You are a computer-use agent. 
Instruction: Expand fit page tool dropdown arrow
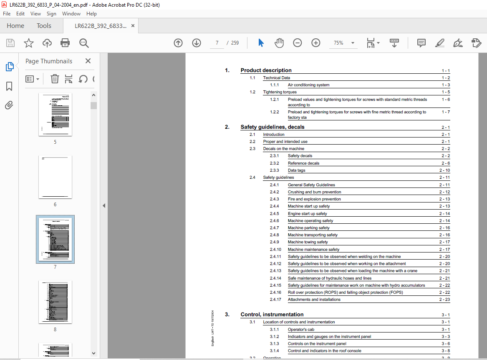[x=378, y=43]
